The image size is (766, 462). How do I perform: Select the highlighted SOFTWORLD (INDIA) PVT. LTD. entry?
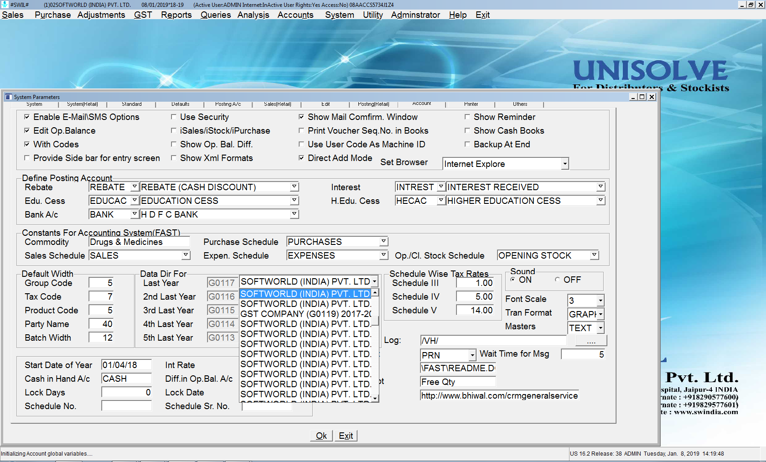tap(306, 294)
